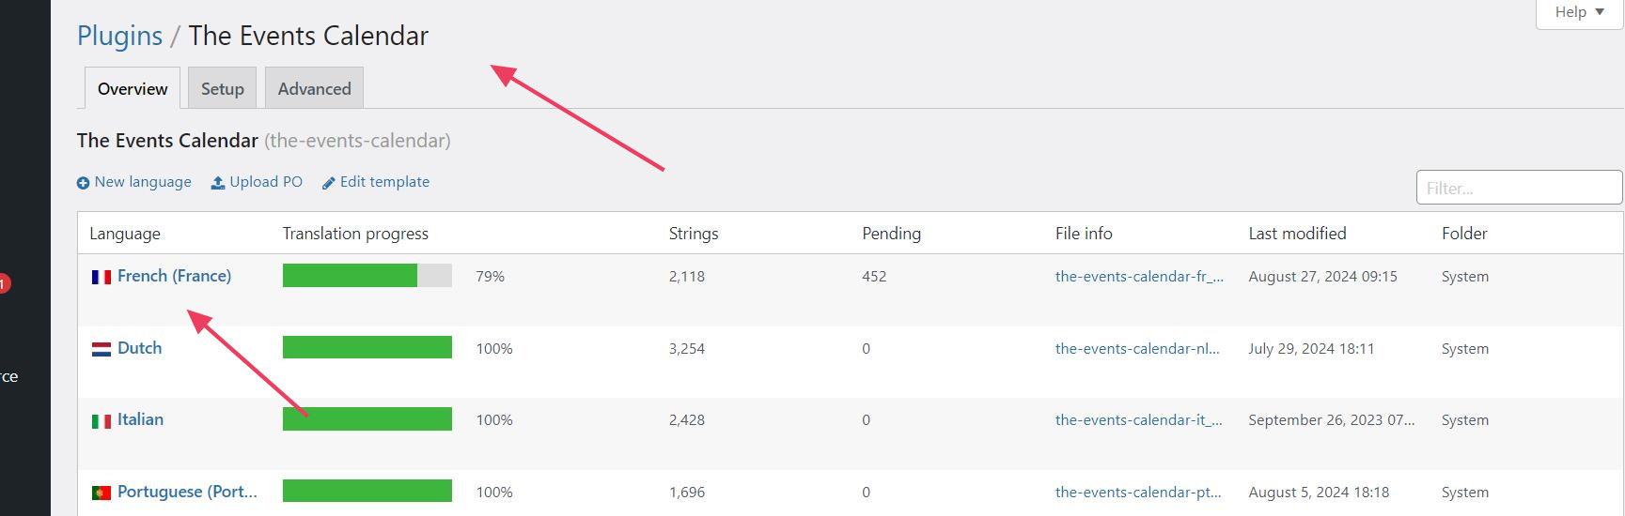Click the Filter input field

(x=1519, y=188)
